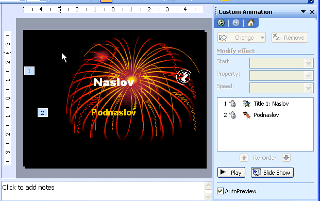Click the green Back arrow in task pane
This screenshot has width=320, height=201.
(221, 23)
